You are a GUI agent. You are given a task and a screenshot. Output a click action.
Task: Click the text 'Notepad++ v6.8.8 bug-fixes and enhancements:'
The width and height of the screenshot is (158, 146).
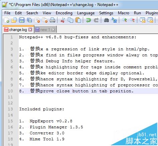[x=77, y=37]
